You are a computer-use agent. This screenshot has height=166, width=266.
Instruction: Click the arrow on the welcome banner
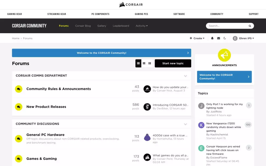(x=188, y=53)
